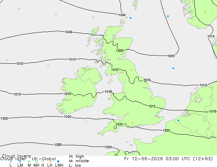Select the orange LH marker over Northern Ireland
217x167 pixels.
pyautogui.click(x=90, y=69)
